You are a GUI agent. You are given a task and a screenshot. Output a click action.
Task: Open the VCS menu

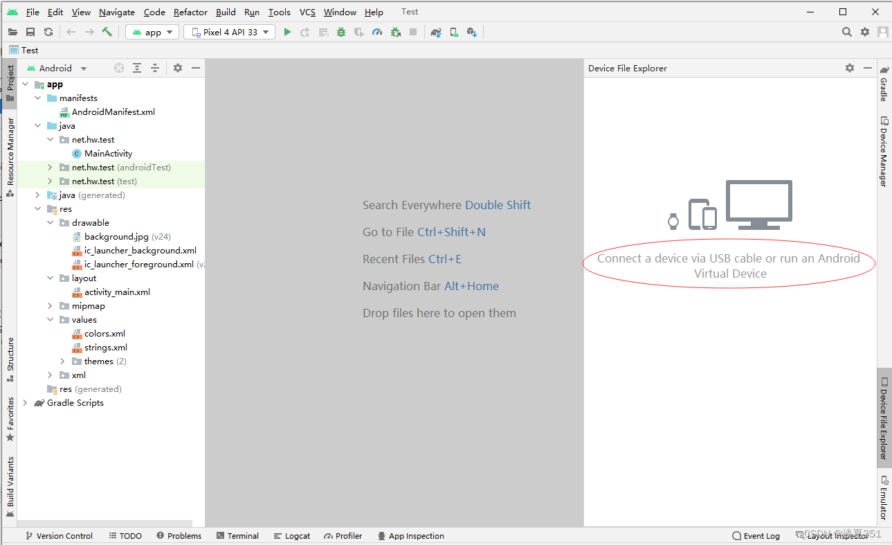[307, 12]
